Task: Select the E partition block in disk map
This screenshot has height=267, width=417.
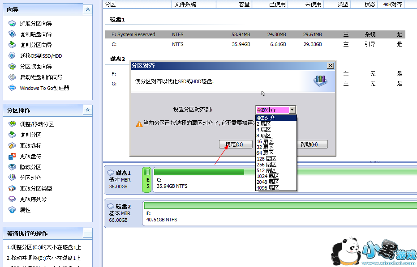Action: [147, 180]
